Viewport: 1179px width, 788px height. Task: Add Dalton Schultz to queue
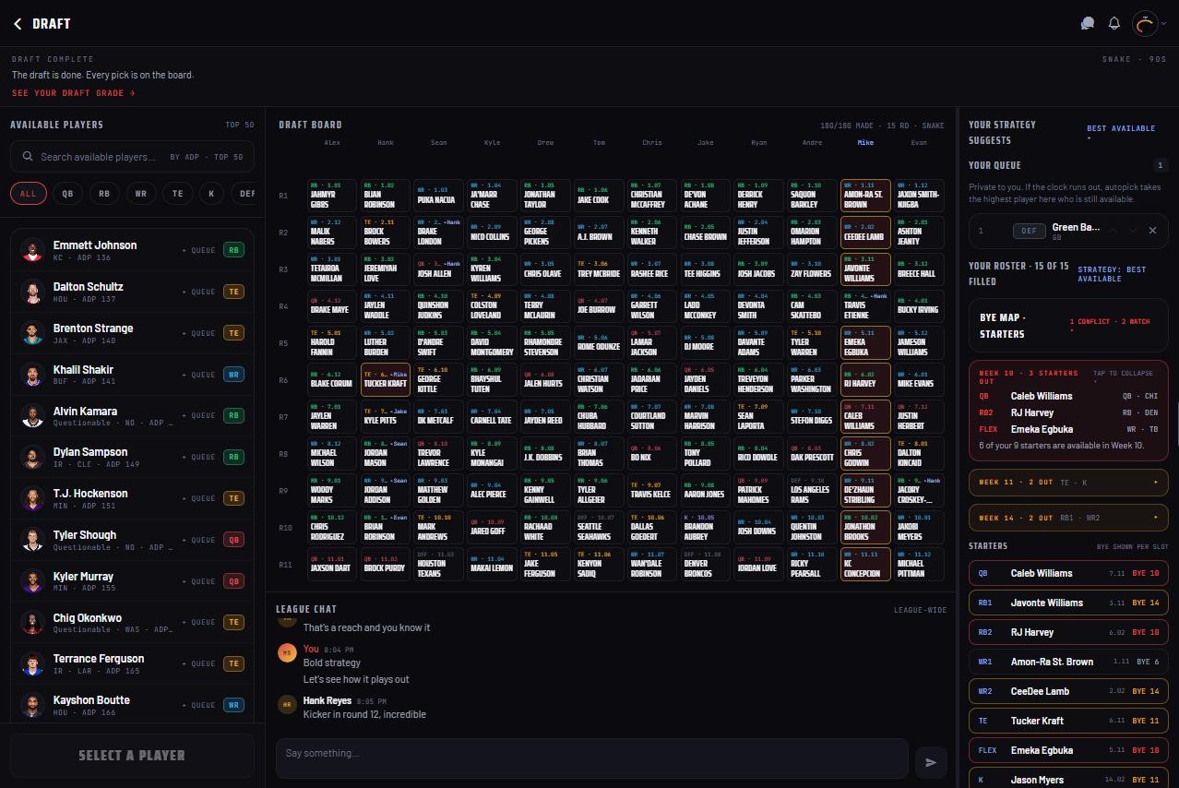click(198, 292)
